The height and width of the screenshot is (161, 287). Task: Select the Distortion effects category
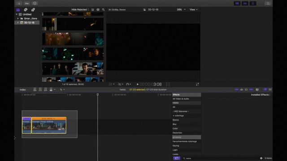click(187, 133)
